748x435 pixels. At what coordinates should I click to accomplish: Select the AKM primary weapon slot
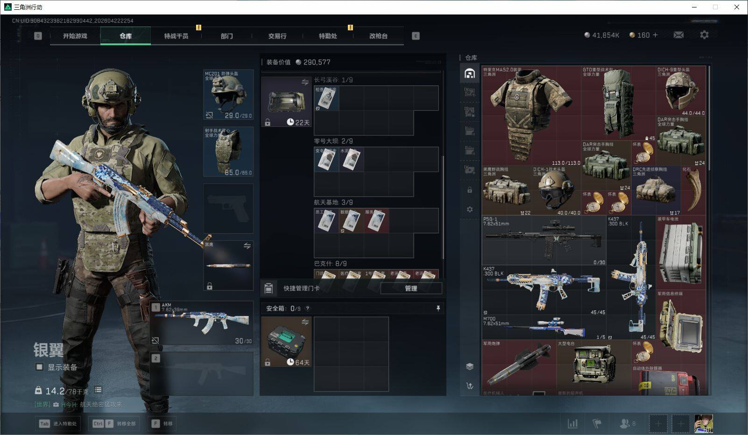pyautogui.click(x=202, y=323)
